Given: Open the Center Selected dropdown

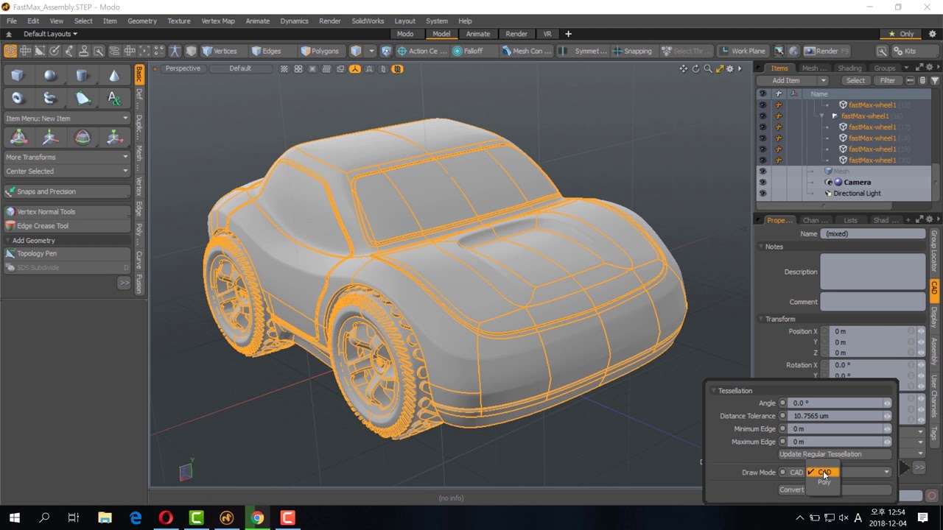Looking at the screenshot, I should click(x=66, y=171).
